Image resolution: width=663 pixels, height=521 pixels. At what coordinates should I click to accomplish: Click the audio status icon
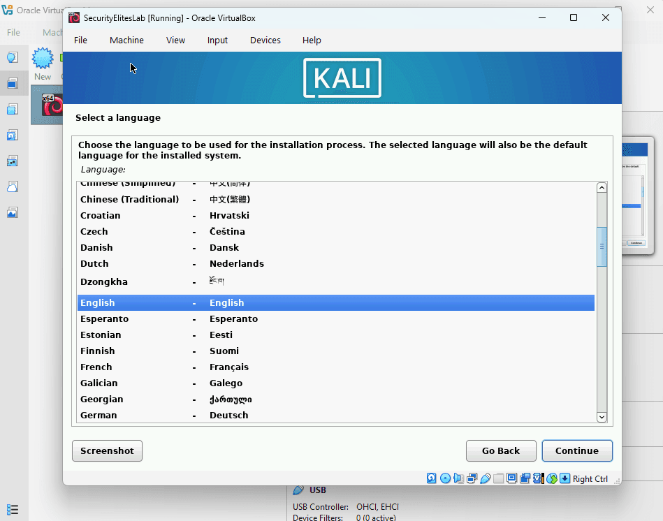click(458, 478)
